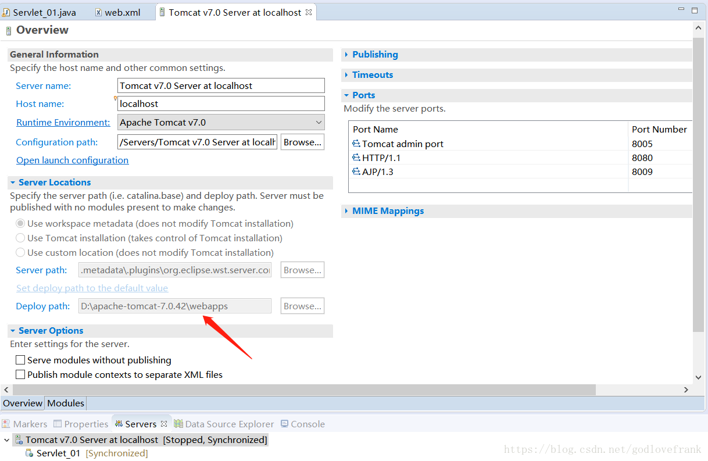Edit the Server name field
Viewport: 708px width, 461px height.
(x=221, y=85)
